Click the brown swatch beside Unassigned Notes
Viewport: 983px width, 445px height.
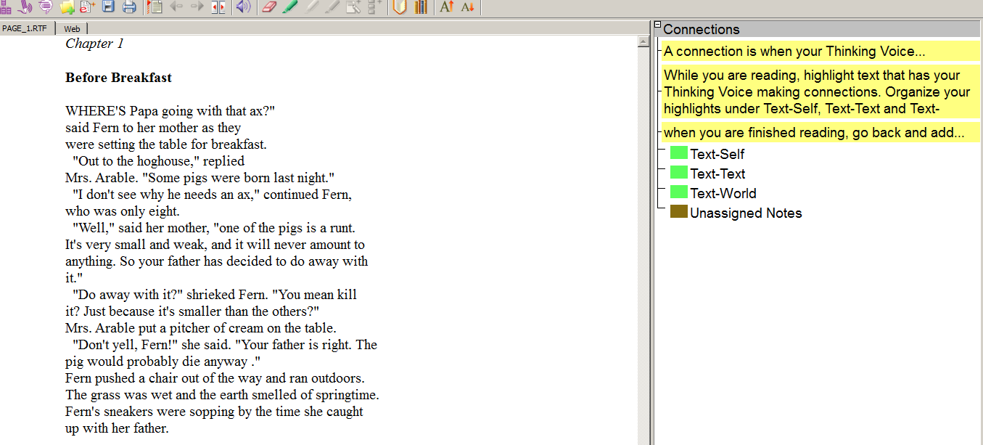coord(679,211)
